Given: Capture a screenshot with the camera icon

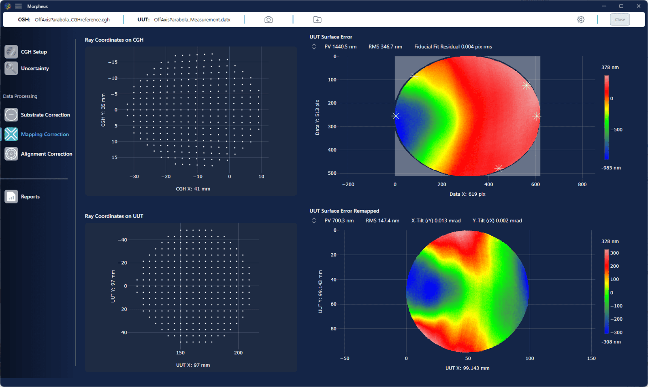Looking at the screenshot, I should [x=268, y=19].
